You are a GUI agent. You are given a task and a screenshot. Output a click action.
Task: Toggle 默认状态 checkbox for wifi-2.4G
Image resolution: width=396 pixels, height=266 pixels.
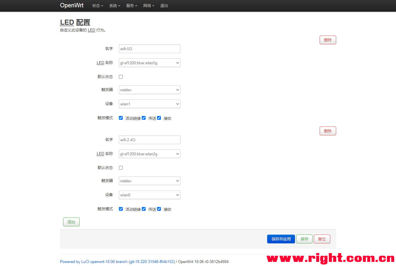[121, 168]
